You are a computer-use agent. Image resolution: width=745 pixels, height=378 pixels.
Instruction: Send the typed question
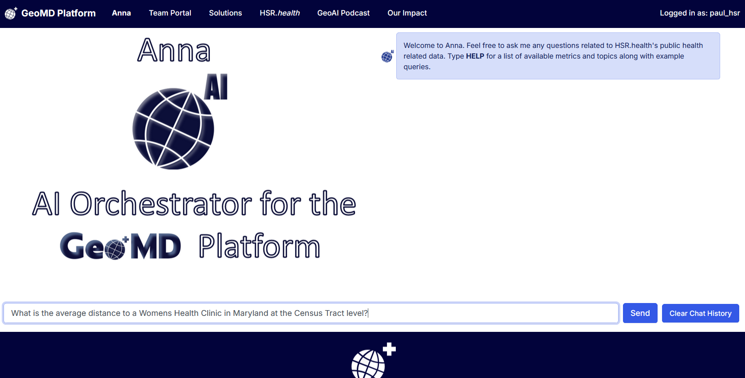click(x=640, y=313)
